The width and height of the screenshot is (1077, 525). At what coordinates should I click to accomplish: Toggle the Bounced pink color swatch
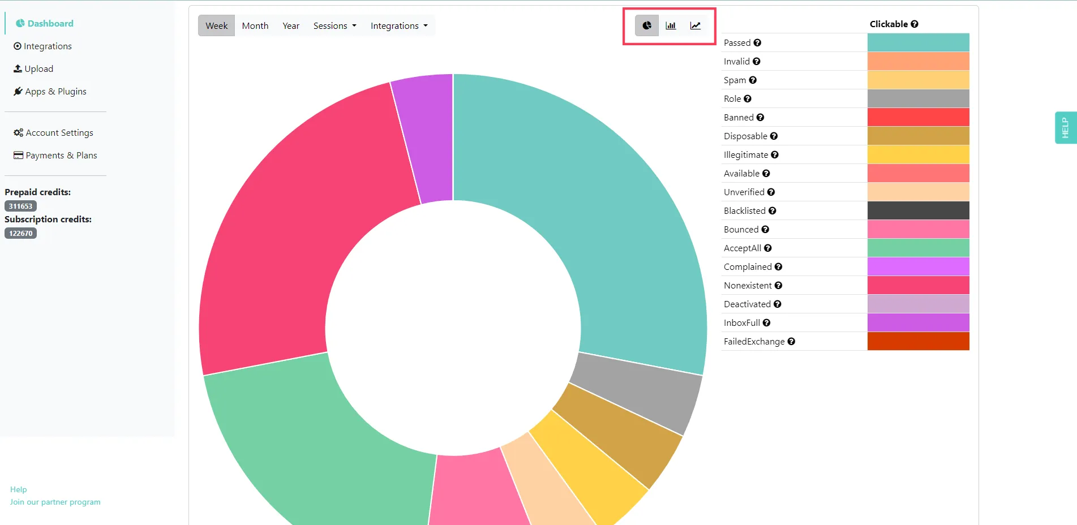click(918, 229)
